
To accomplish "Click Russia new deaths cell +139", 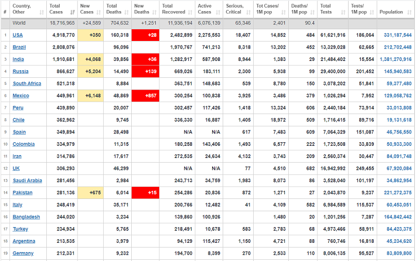I will [145, 71].
